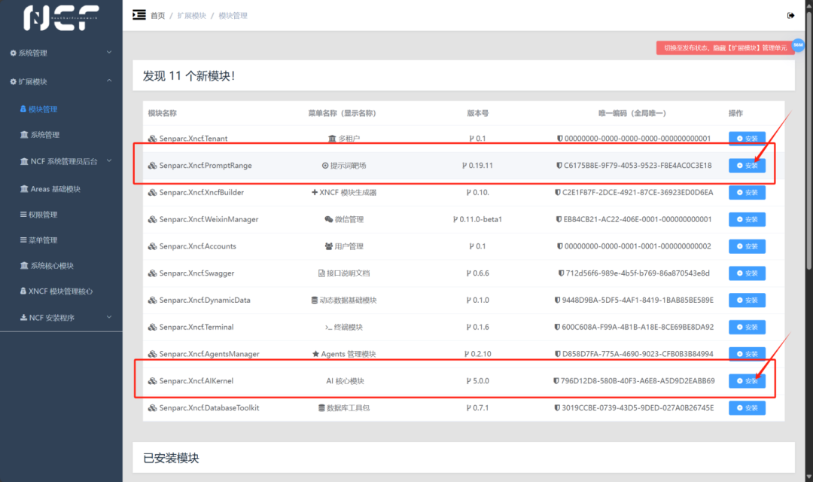813x482 pixels.
Task: Open XNCF 模块管理核心 in the sidebar
Action: point(56,291)
